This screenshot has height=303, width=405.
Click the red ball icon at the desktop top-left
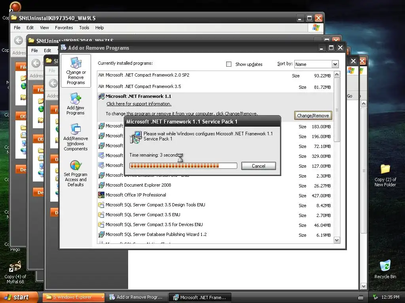[15, 6]
